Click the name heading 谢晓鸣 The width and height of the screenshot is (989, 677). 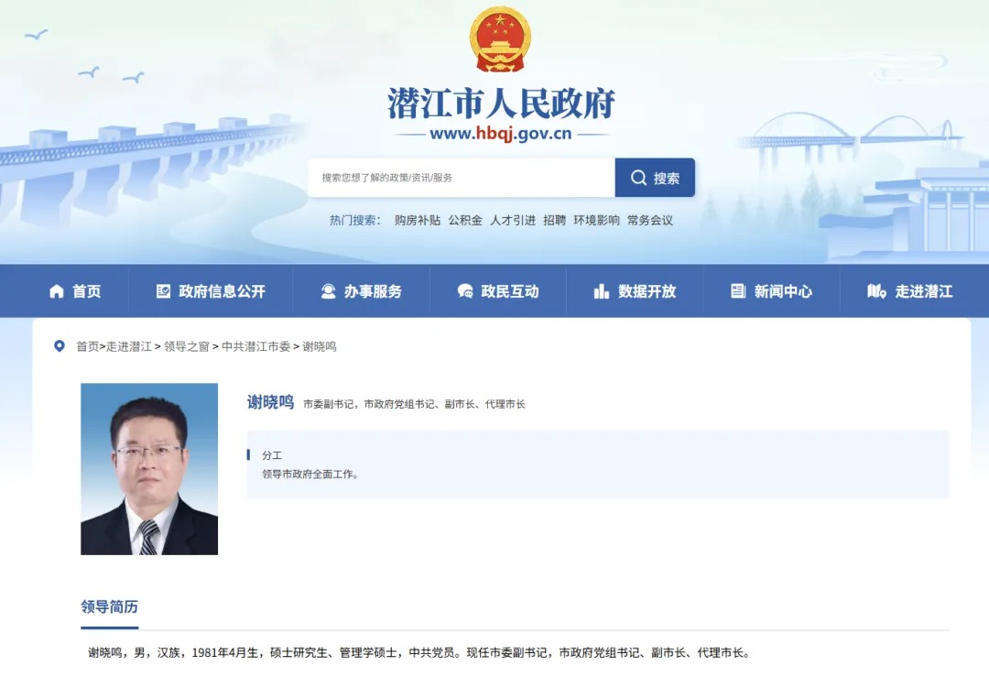coord(270,402)
